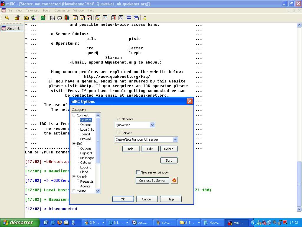The image size is (302, 227).
Task: Select Logging in the Category tree
Action: click(86, 167)
